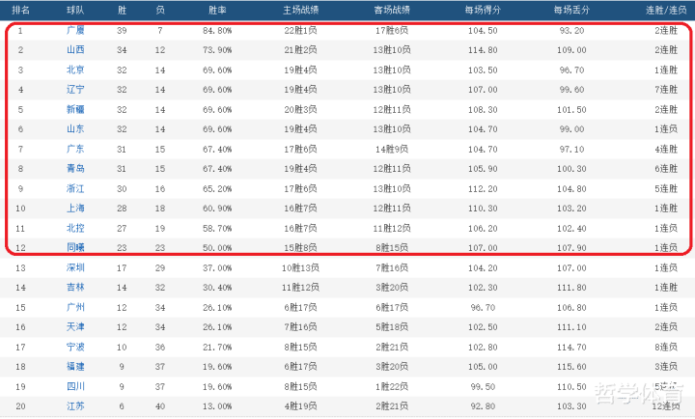Click the 每场丢分 column header
The height and width of the screenshot is (419, 695).
(x=571, y=11)
